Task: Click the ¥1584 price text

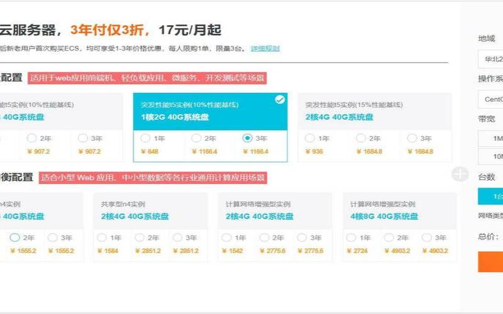Action: (x=108, y=251)
